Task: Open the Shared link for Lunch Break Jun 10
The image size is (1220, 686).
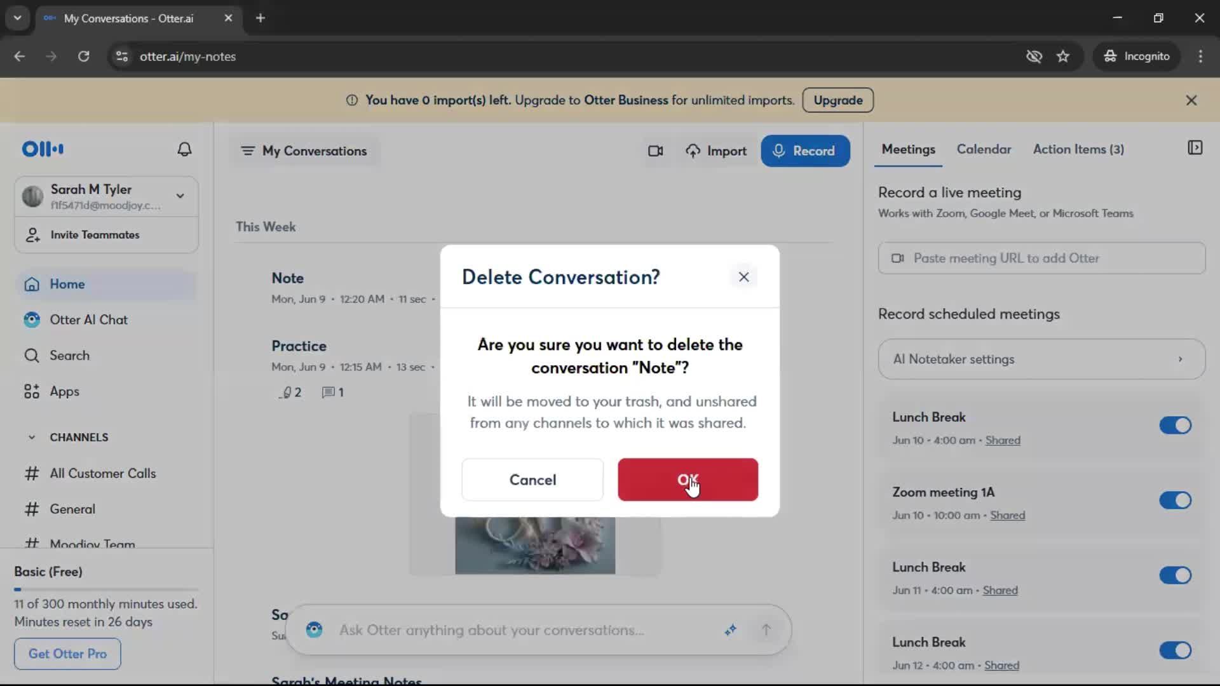Action: [1003, 440]
